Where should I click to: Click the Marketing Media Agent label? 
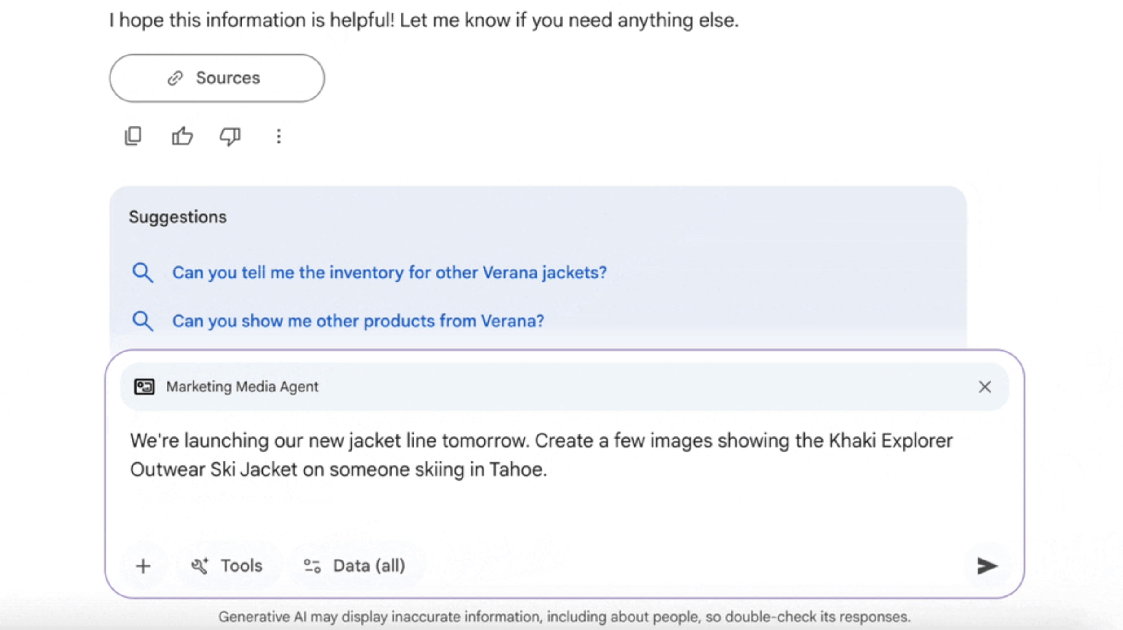242,387
